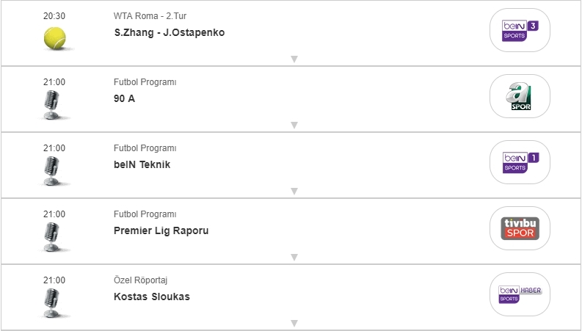
Task: Click microphone icon beside Kostas Sloukas
Action: point(52,302)
